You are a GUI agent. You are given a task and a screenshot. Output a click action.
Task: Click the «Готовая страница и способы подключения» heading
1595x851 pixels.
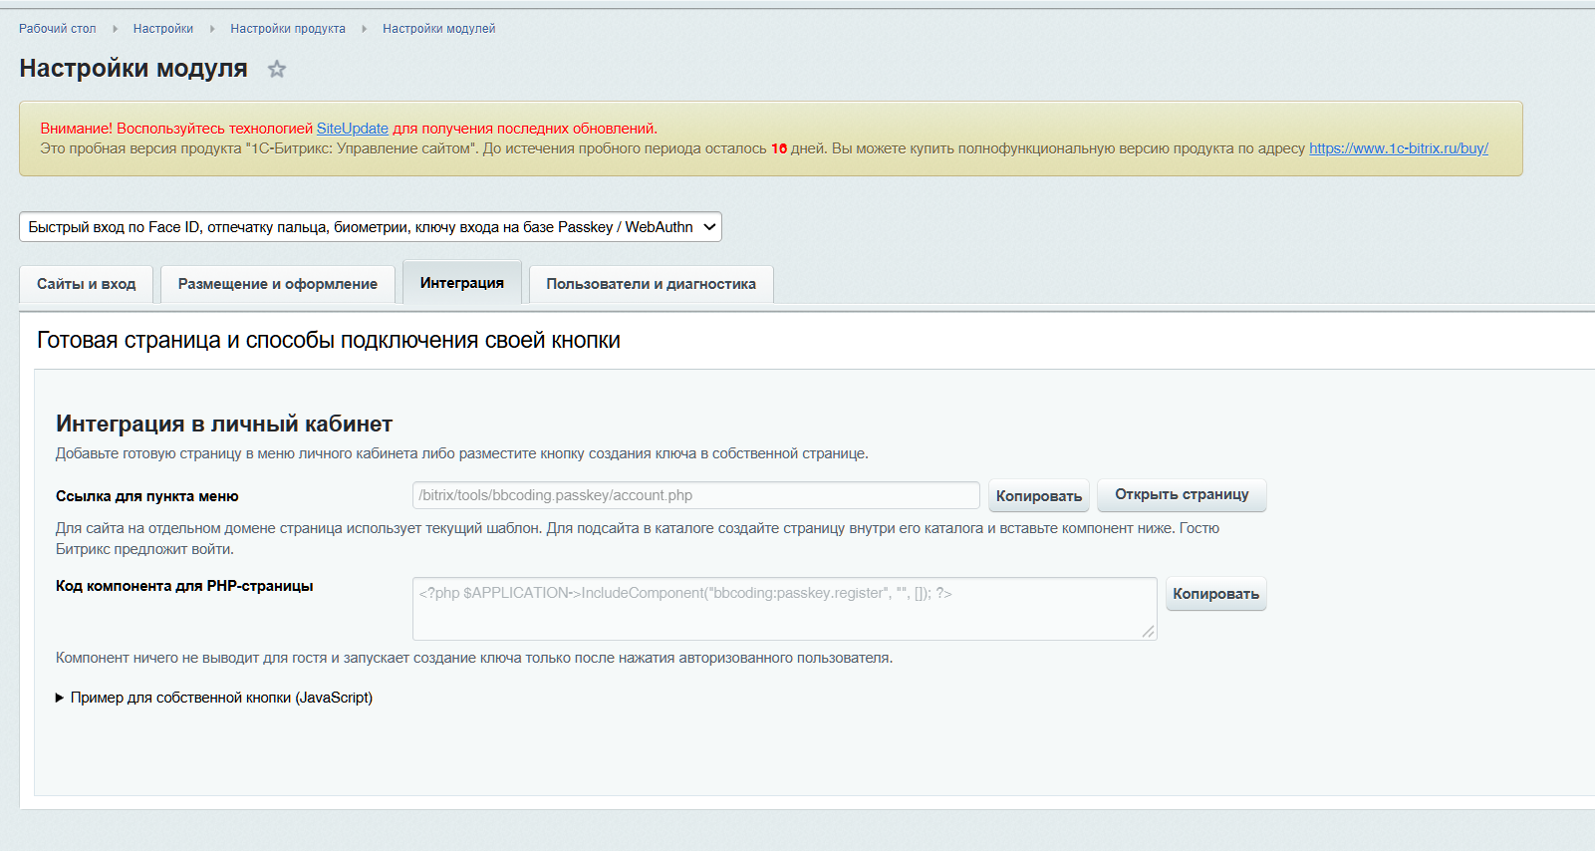(329, 340)
